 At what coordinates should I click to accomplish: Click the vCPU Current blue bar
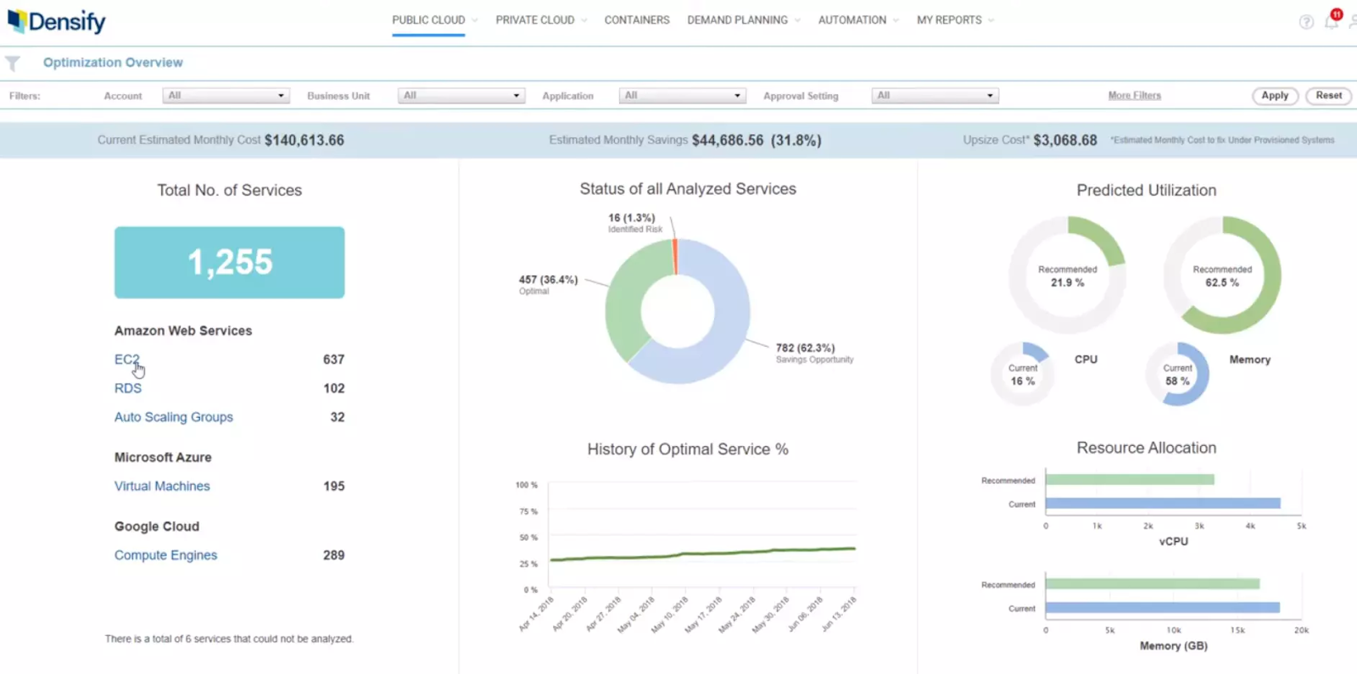[x=1163, y=504]
